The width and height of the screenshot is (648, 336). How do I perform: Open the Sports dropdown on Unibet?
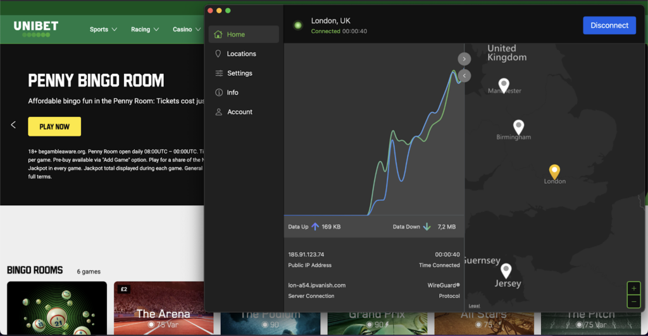point(103,29)
